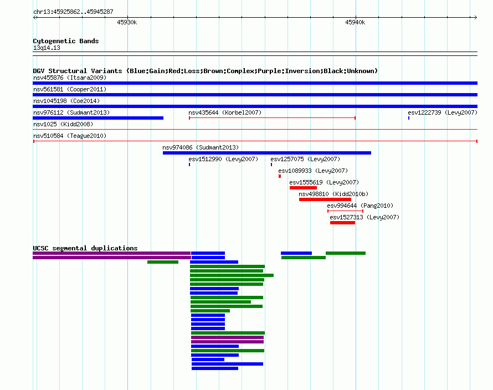Click the Cytogenetic Bands track title
Viewport: 493px width, 390px height.
[x=66, y=41]
